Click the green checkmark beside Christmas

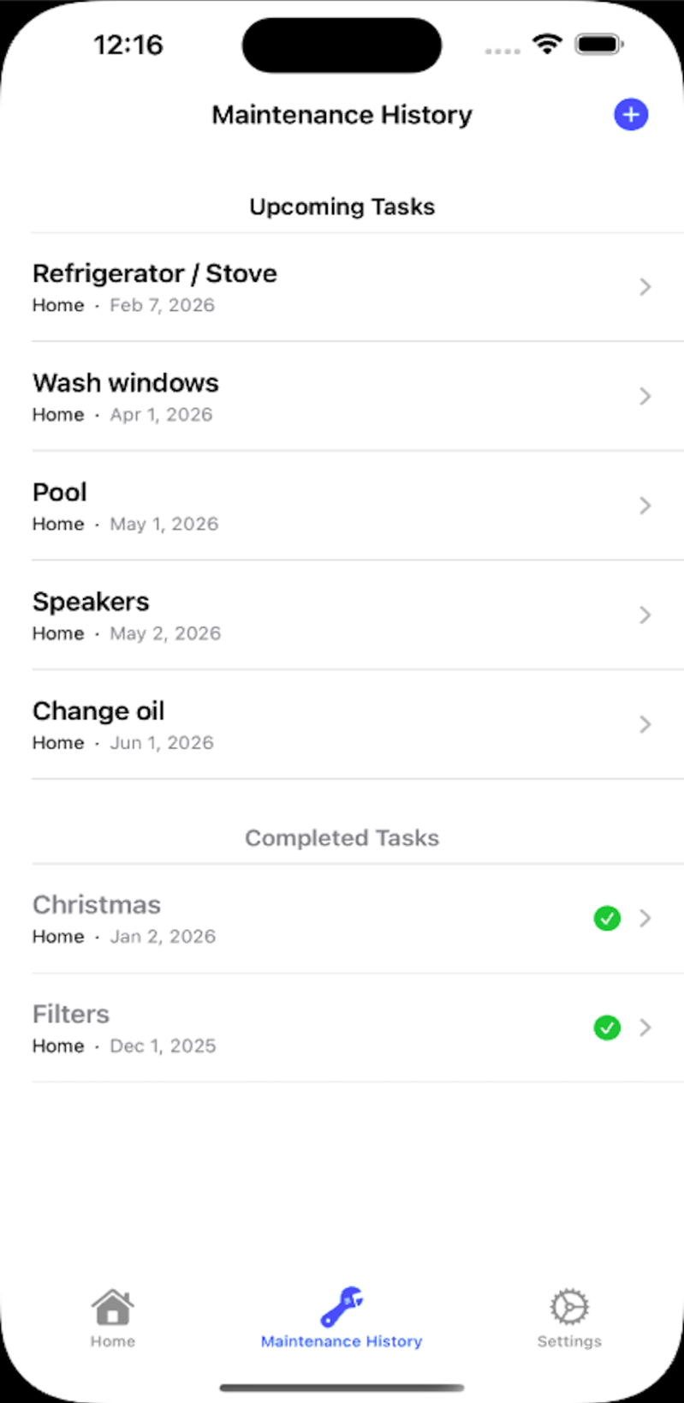607,918
